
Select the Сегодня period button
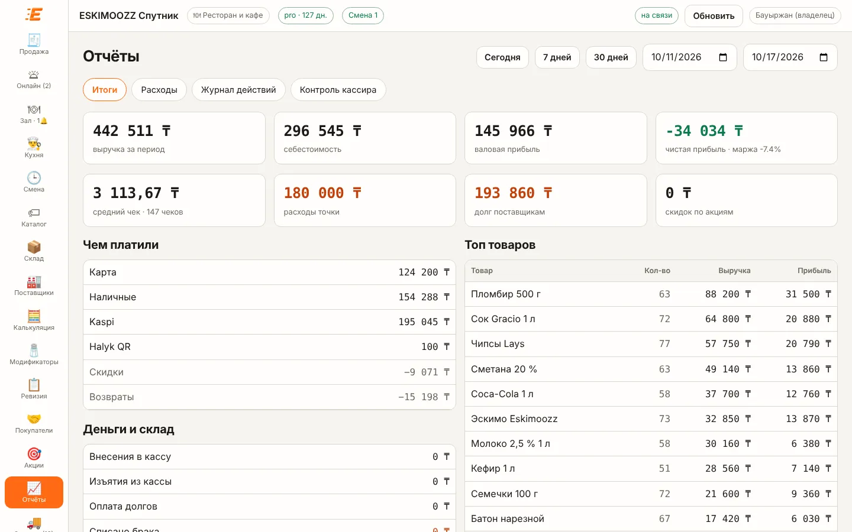[x=502, y=57]
